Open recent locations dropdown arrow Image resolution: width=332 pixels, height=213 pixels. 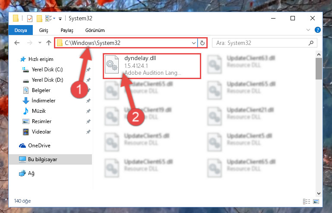[40, 43]
